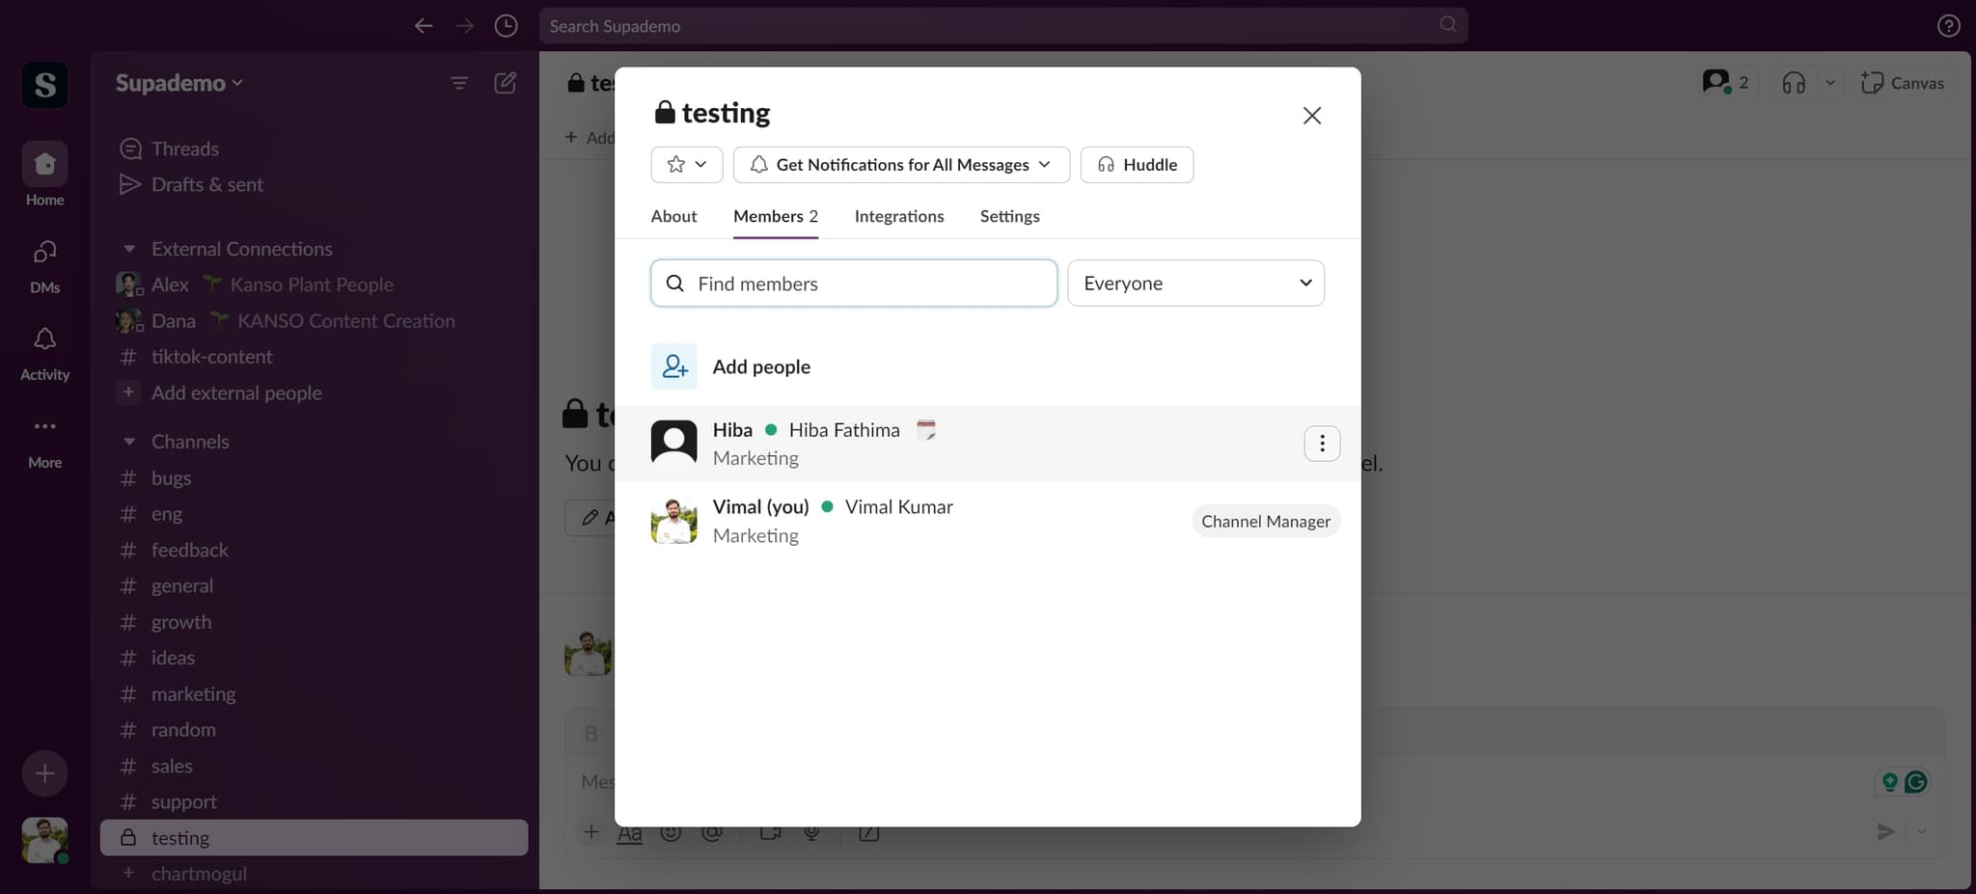Open the Settings tab
This screenshot has height=894, width=1976.
click(1009, 216)
